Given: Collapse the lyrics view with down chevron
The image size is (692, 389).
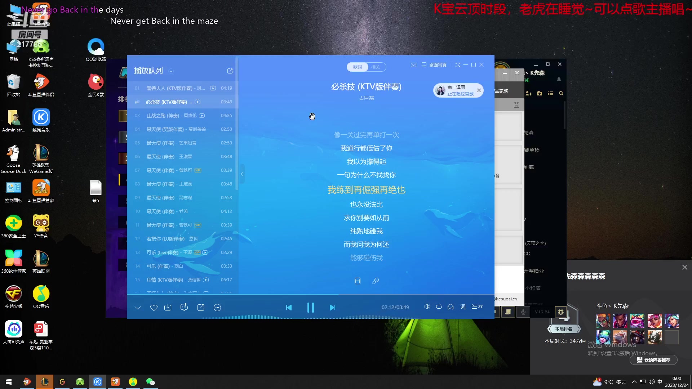Looking at the screenshot, I should [x=138, y=308].
